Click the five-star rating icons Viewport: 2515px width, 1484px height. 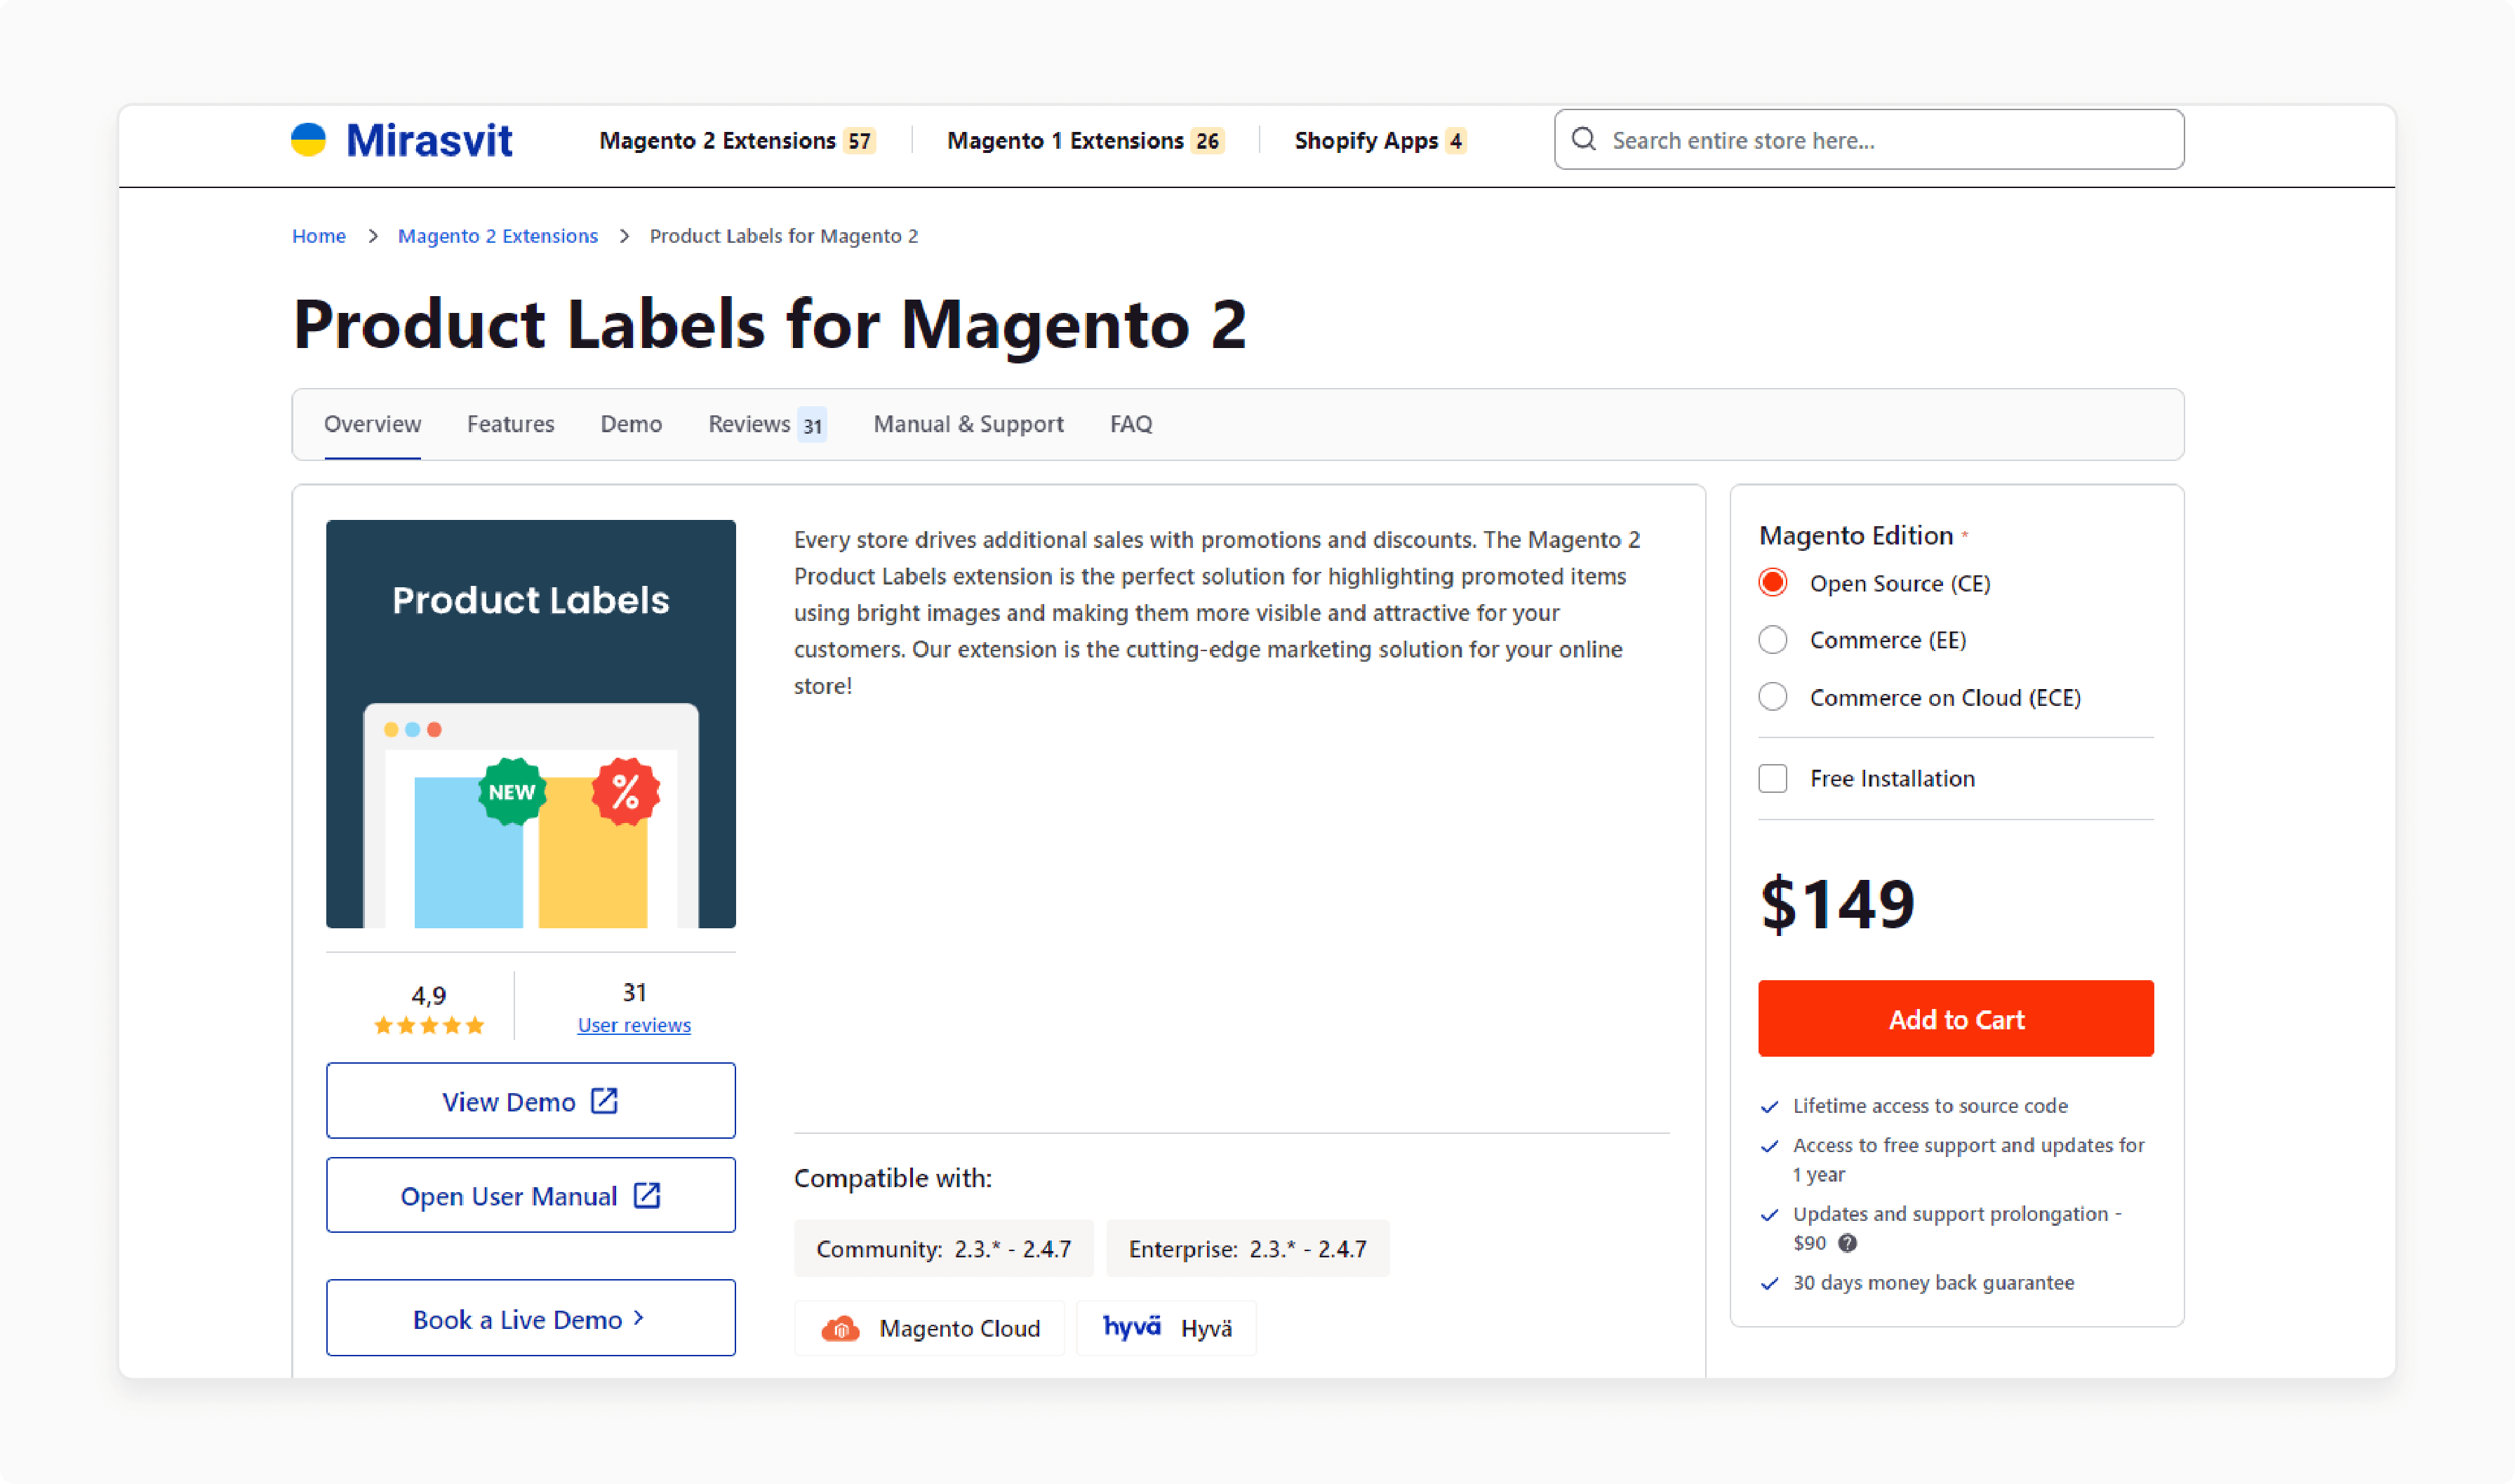tap(429, 1025)
